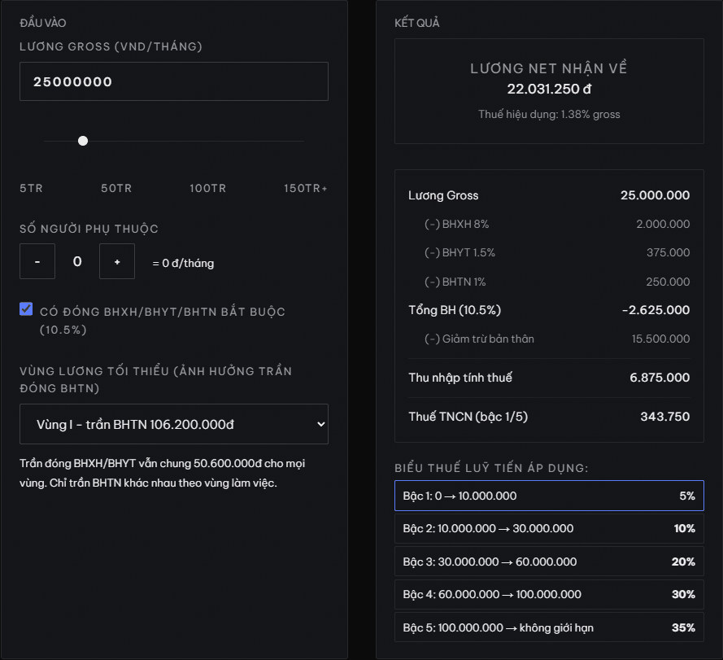Viewport: 723px width, 660px height.
Task: Click the dependents count value 0
Action: click(x=77, y=261)
